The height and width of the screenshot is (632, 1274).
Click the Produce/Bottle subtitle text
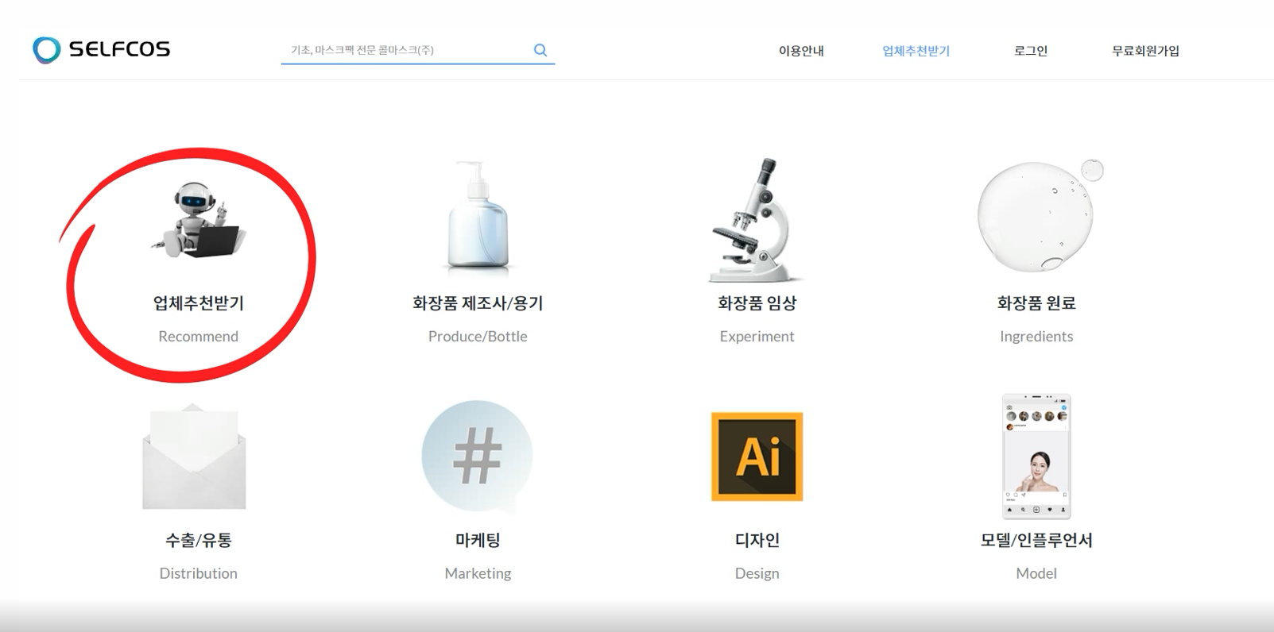tap(478, 336)
